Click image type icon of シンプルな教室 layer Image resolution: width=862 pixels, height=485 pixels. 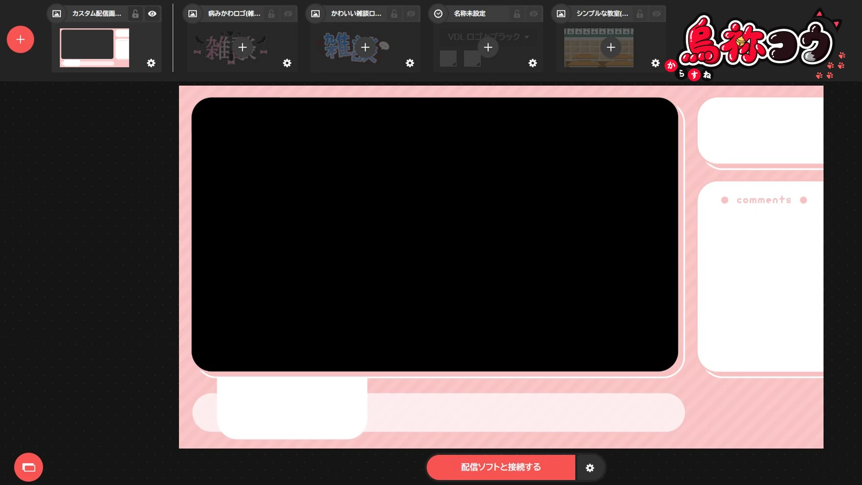coord(561,13)
